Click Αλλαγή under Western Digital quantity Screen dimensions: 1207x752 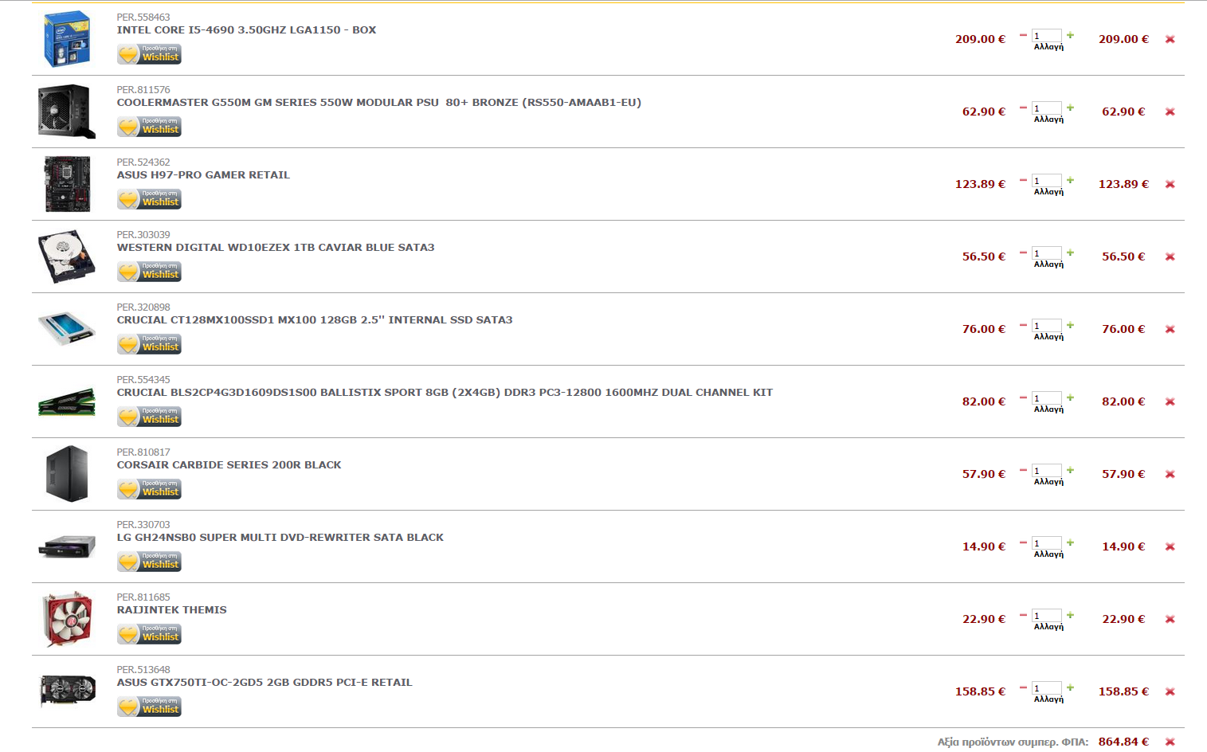(x=1048, y=264)
